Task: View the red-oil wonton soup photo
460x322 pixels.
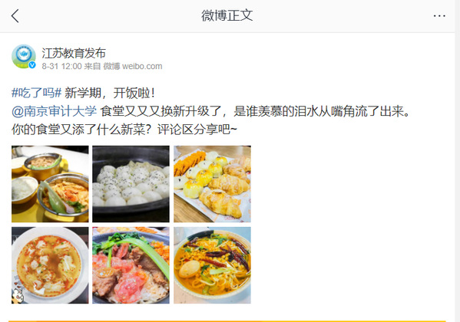Action: pos(50,265)
